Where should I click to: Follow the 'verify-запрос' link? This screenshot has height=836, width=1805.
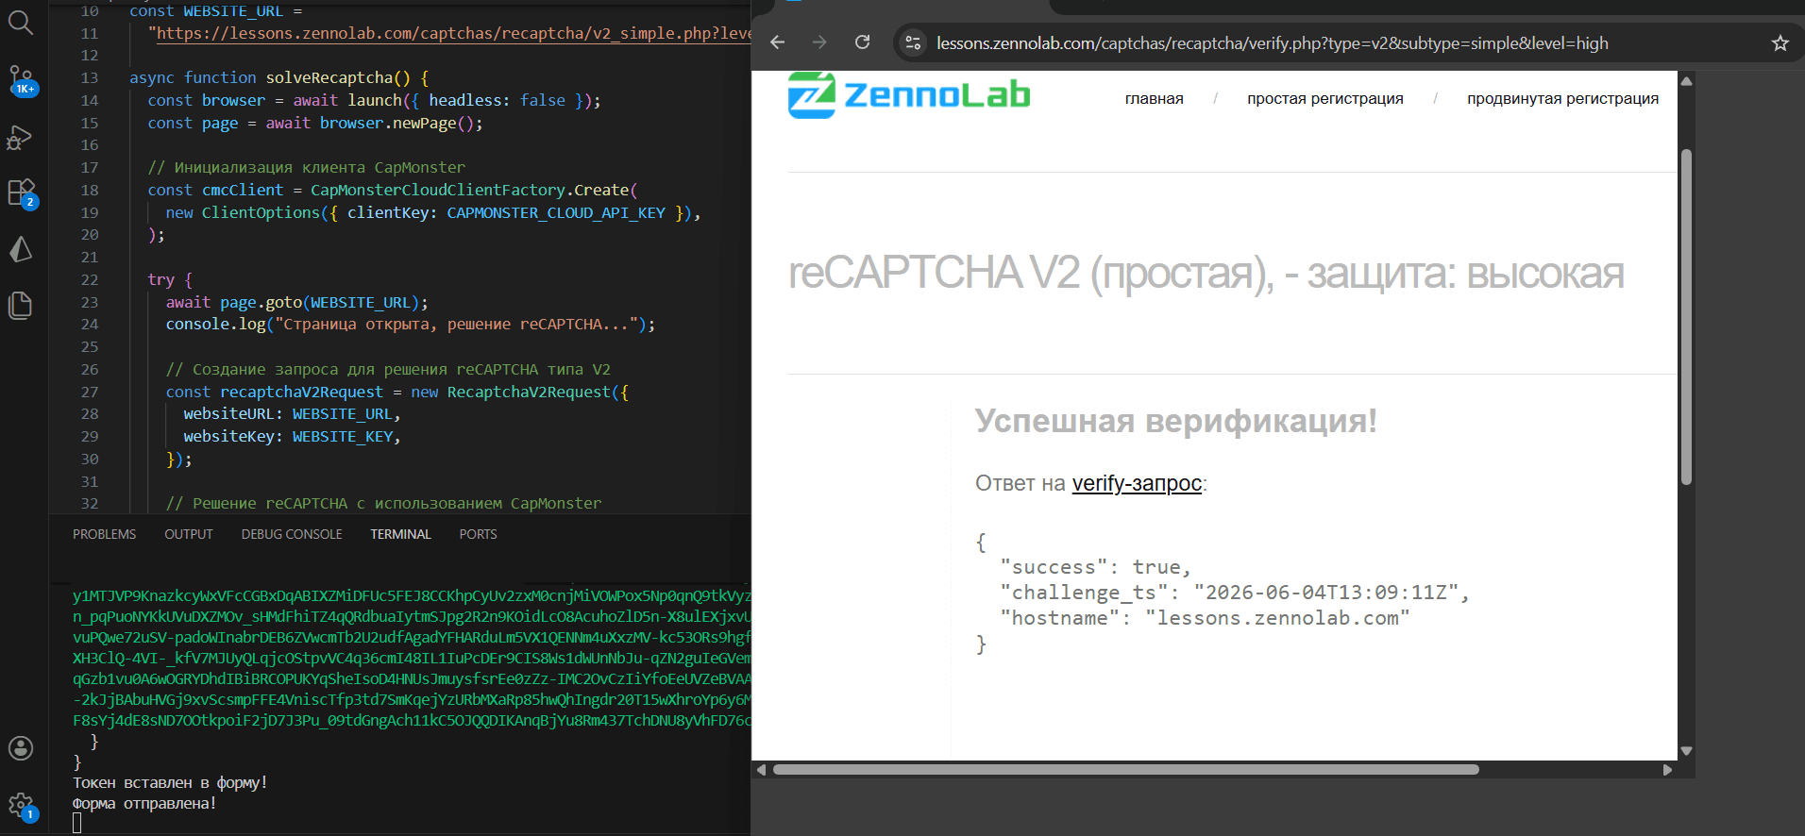(x=1137, y=483)
